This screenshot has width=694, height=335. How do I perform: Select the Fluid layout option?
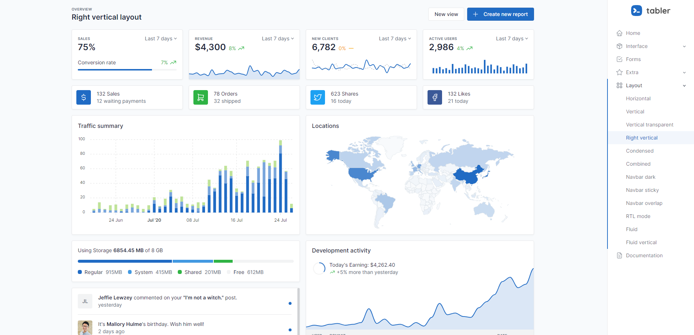[651, 229]
